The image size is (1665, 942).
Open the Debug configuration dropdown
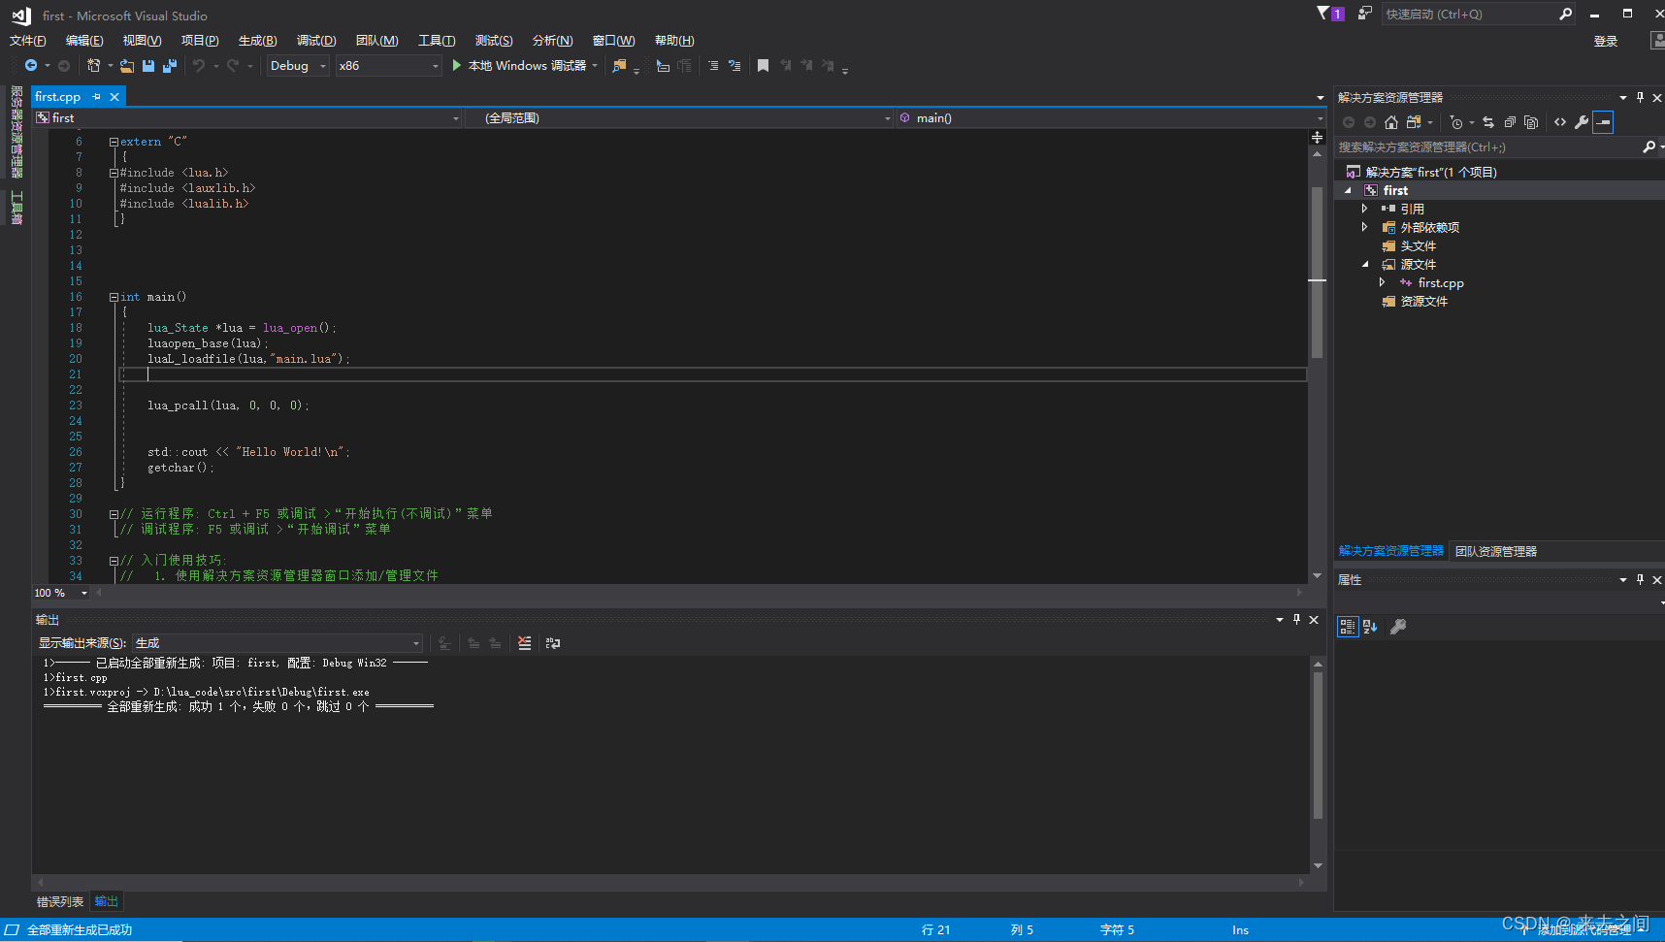(298, 66)
